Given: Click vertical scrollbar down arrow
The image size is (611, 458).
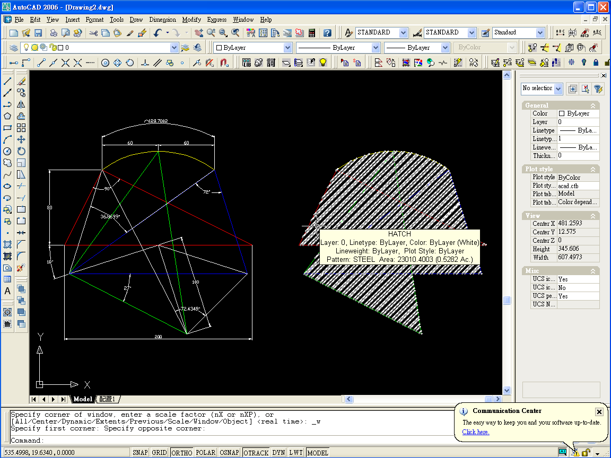Looking at the screenshot, I should (x=507, y=390).
